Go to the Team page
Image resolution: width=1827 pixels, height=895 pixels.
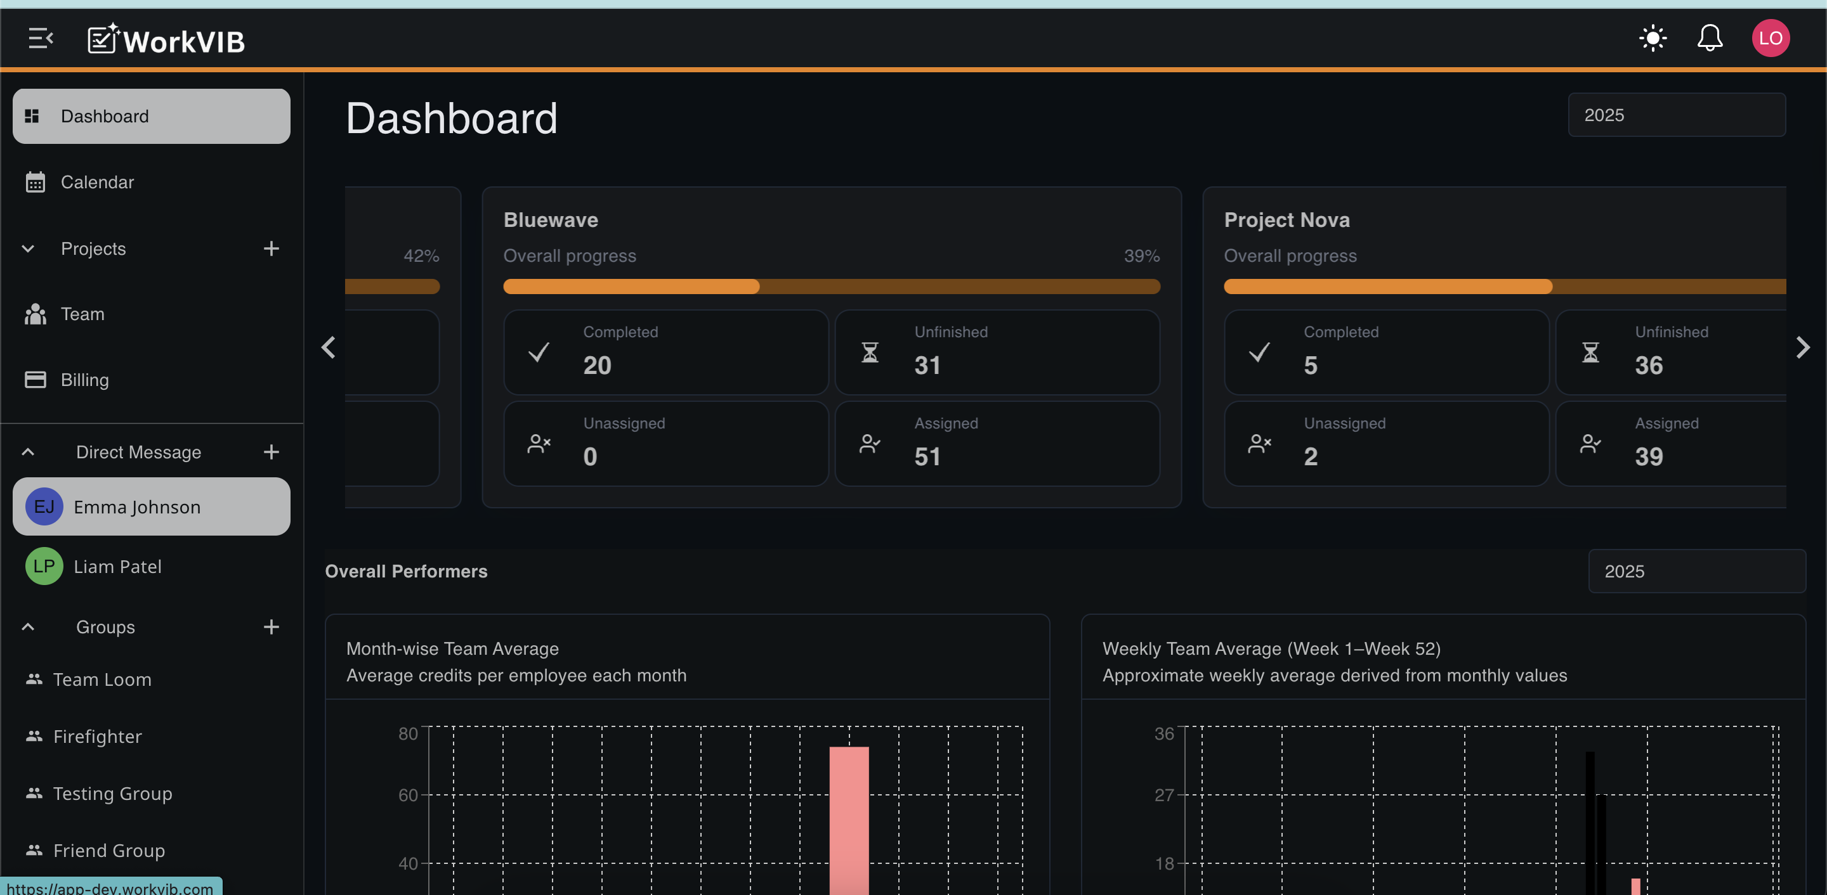pyautogui.click(x=82, y=314)
